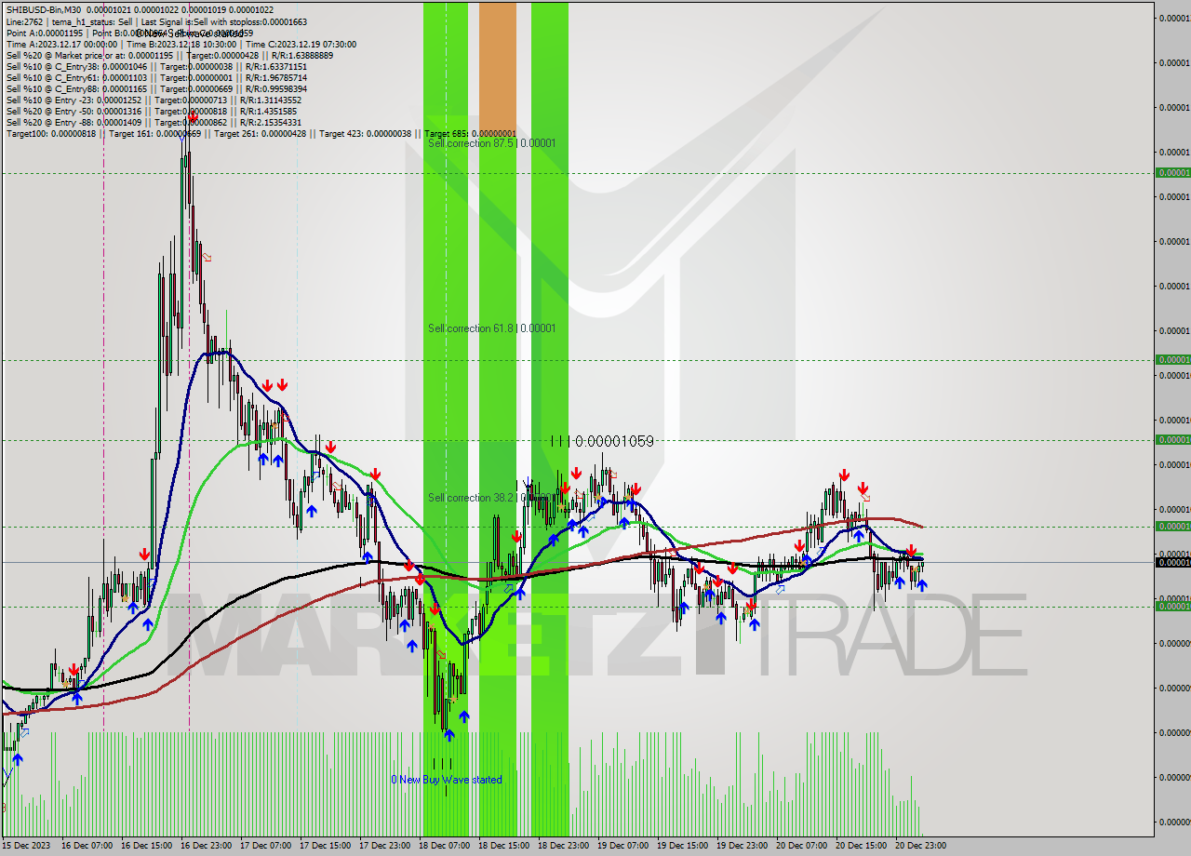Click the SHIBUSD-Bin,M30 symbol title

coord(43,10)
